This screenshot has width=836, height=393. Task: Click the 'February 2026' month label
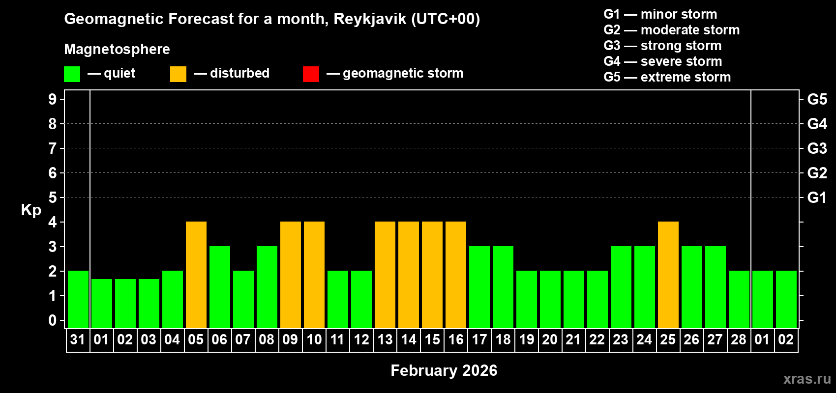tap(444, 370)
